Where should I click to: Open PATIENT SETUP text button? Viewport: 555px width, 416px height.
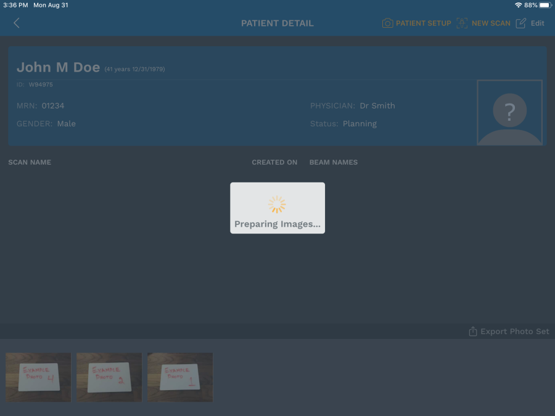tap(424, 23)
